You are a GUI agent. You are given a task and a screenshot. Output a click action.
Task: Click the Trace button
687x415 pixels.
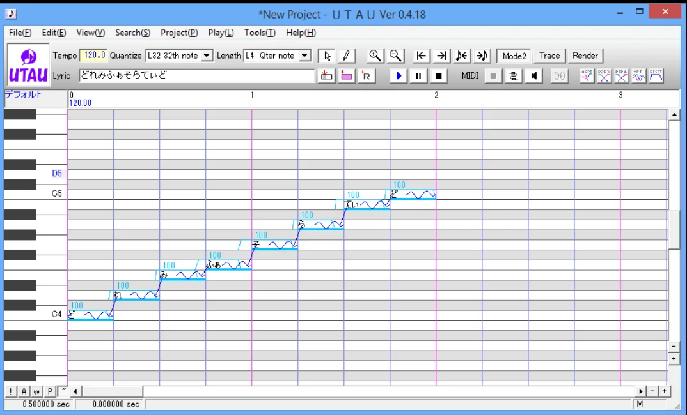549,56
